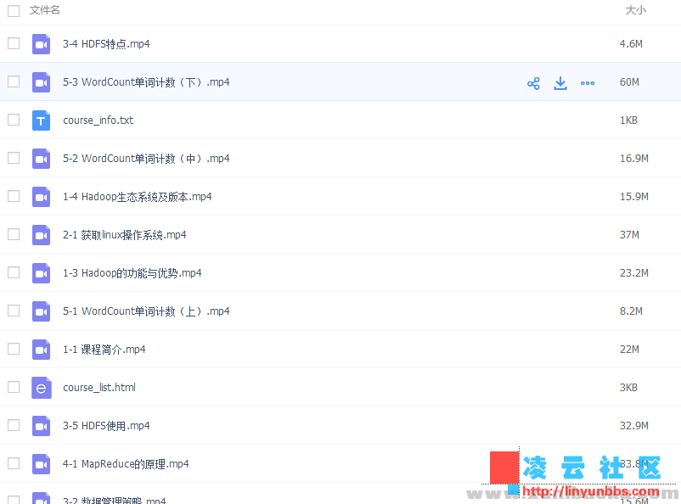681x504 pixels.
Task: Click the video icon for 5-3 WordCount单词计数（下）
Action: [x=42, y=82]
